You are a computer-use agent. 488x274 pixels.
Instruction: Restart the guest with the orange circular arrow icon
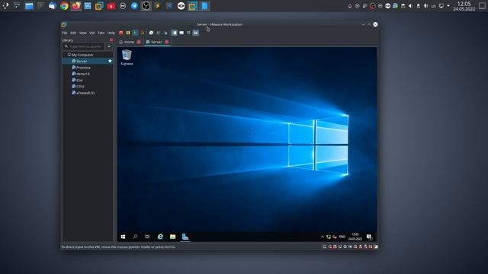[143, 33]
